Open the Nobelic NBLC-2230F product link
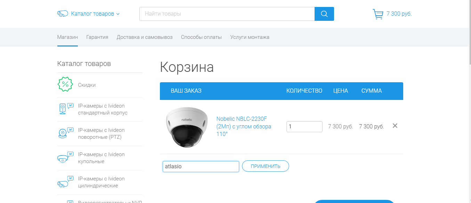 (243, 126)
